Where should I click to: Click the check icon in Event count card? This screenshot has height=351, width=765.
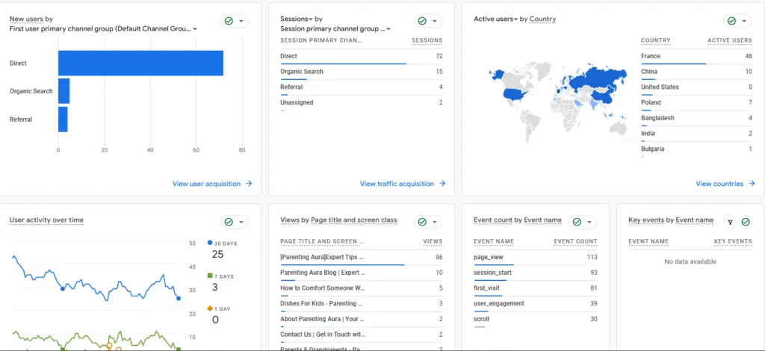tap(577, 222)
